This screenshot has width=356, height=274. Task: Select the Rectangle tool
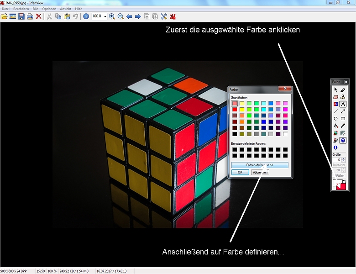click(343, 119)
